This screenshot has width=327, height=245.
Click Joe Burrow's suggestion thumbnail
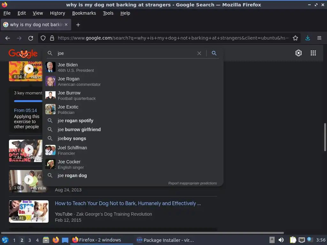point(50,95)
